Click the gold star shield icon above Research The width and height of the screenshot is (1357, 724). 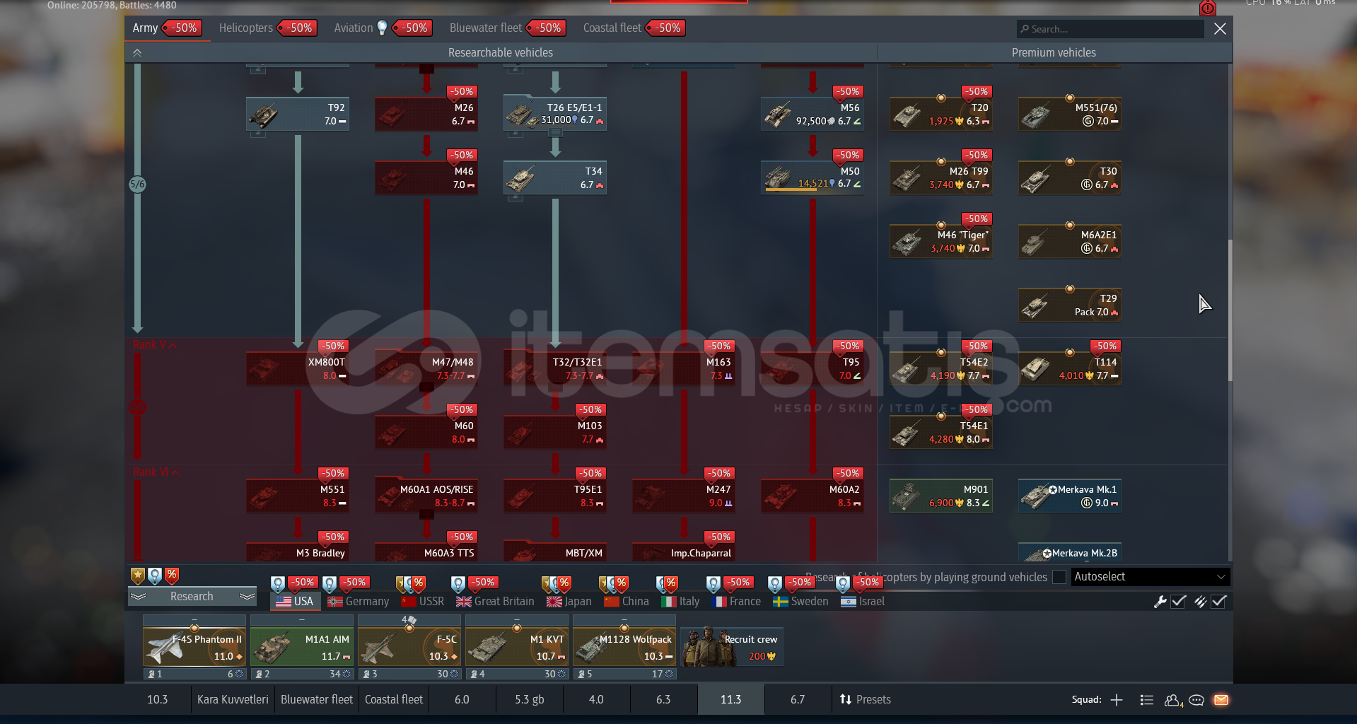coord(138,576)
